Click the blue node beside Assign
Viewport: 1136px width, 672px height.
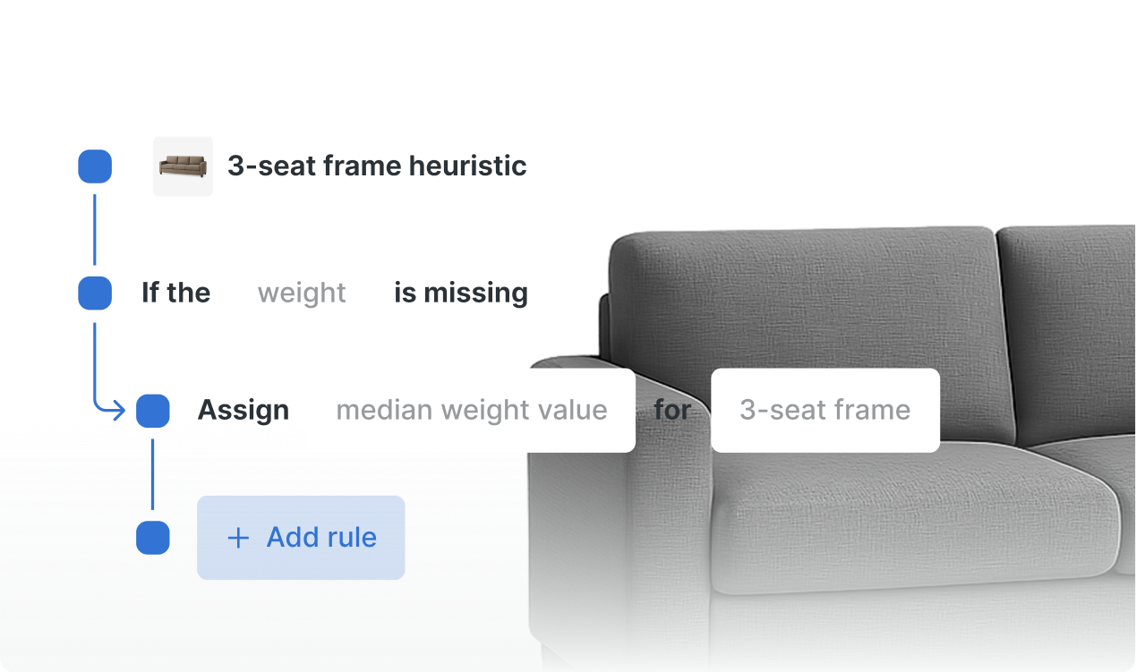153,411
